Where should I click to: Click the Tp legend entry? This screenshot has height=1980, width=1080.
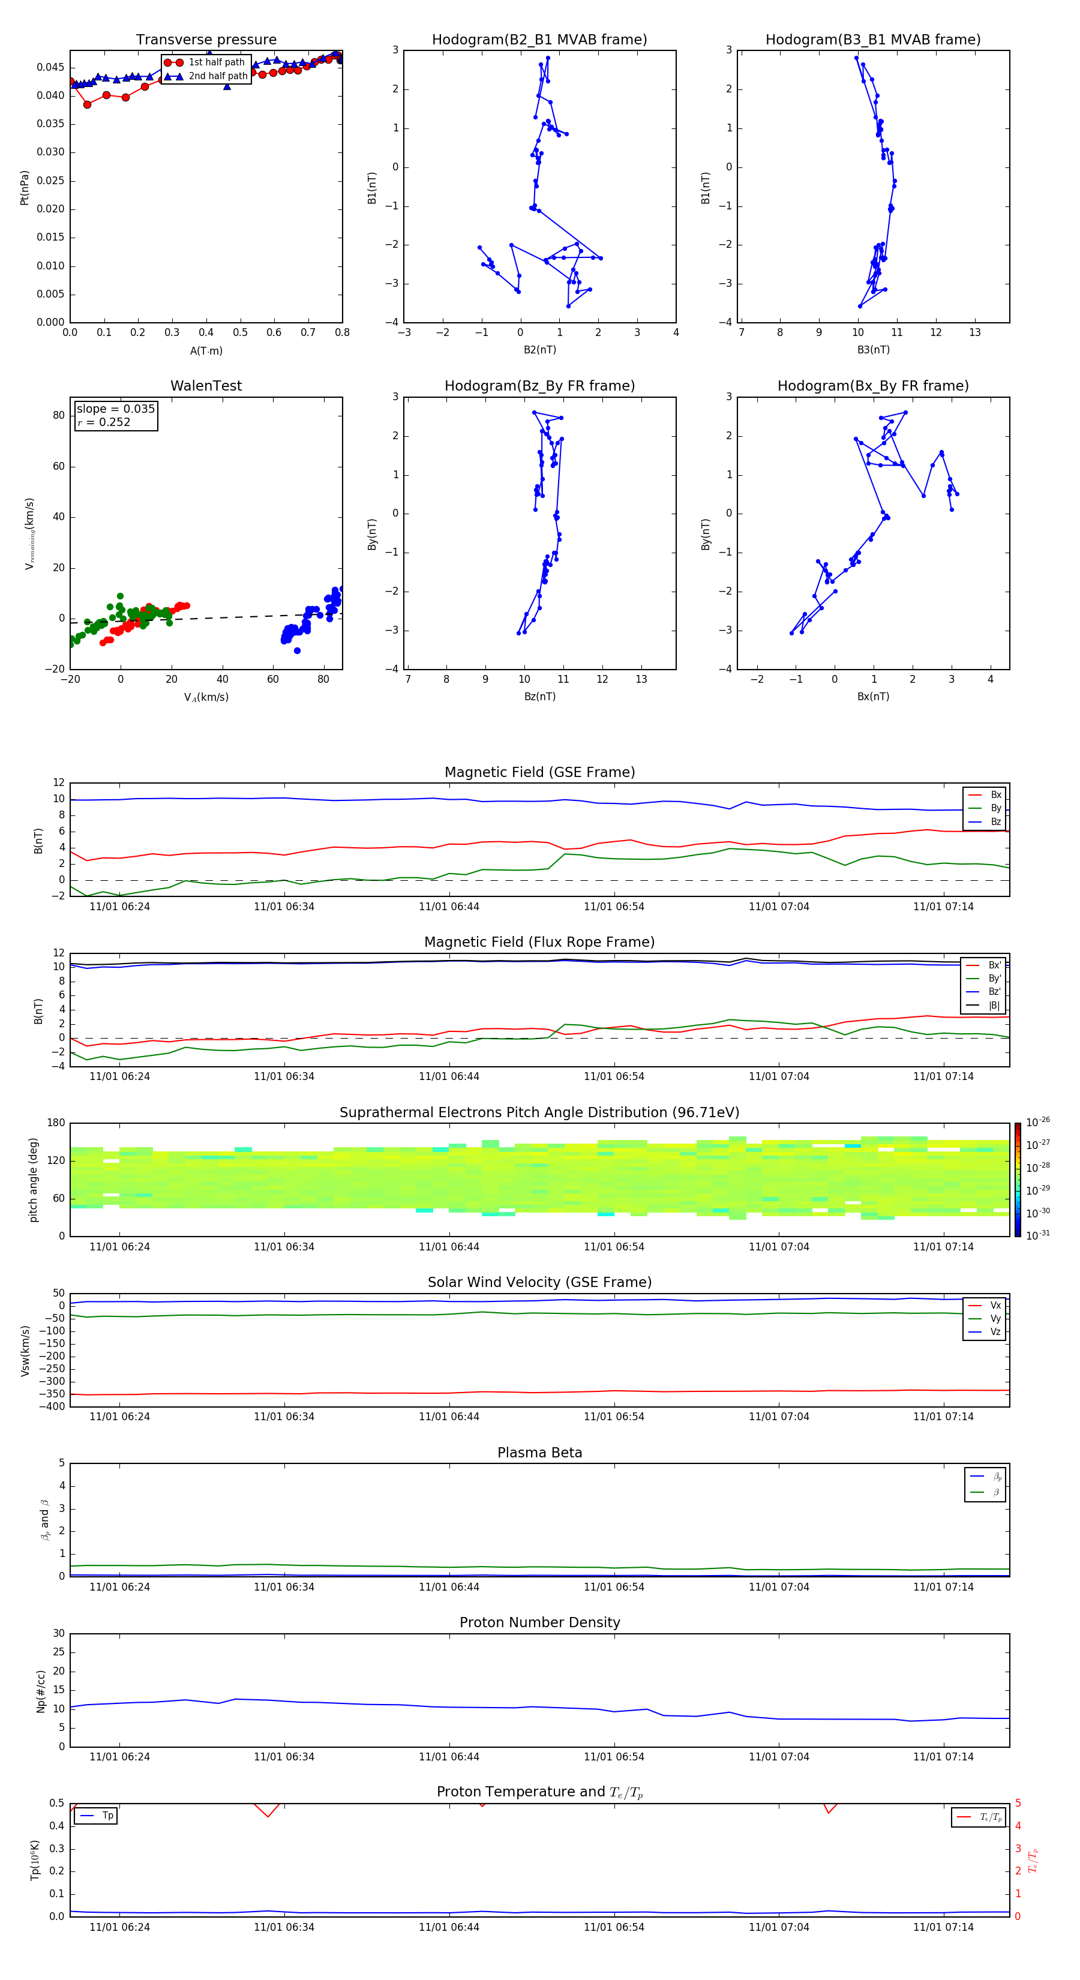pyautogui.click(x=95, y=1816)
